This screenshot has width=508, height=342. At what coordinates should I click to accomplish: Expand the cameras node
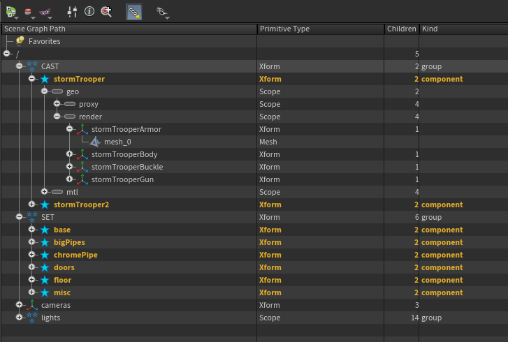[x=19, y=305]
